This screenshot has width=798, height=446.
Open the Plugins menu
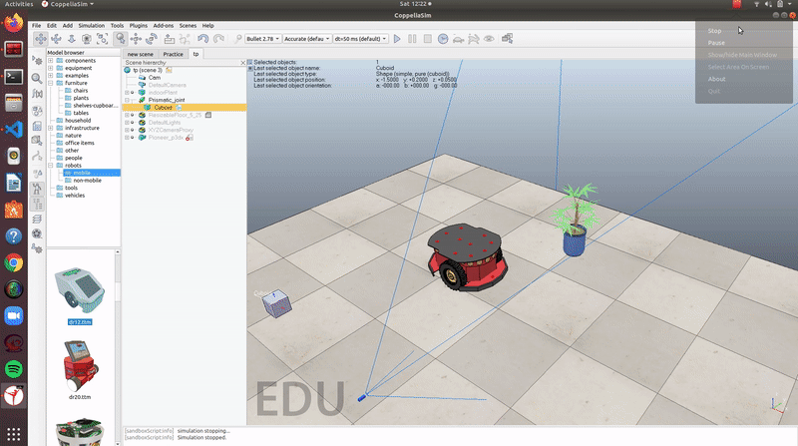pyautogui.click(x=138, y=26)
